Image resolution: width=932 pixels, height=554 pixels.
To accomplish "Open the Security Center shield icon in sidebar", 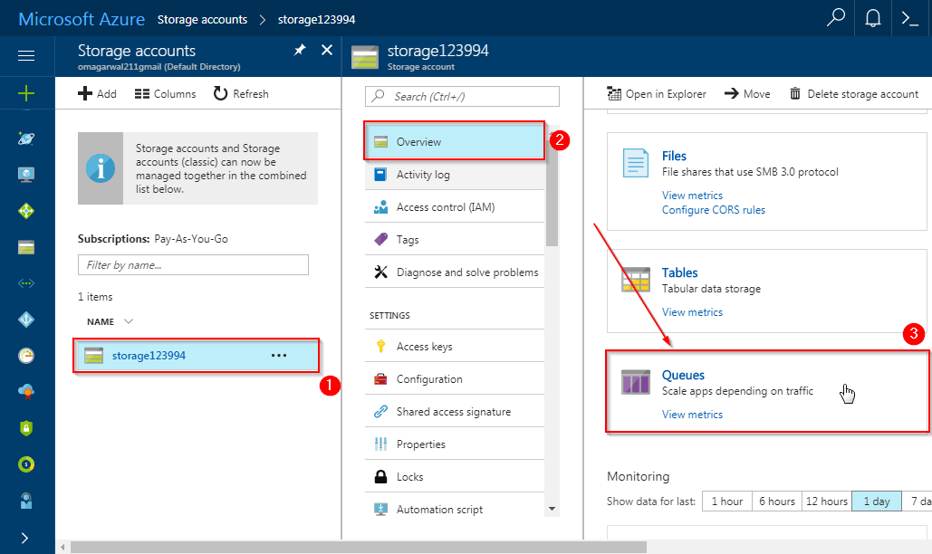I will click(26, 428).
